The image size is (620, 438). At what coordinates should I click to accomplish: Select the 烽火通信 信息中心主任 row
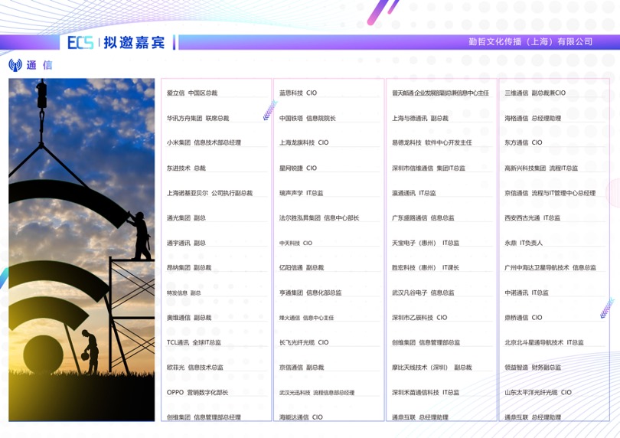306,318
